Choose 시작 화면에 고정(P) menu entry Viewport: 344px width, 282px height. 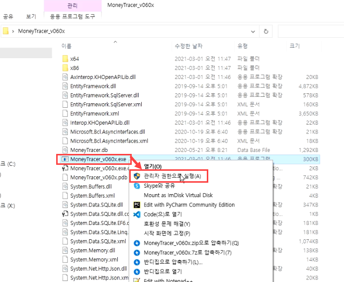(167, 233)
